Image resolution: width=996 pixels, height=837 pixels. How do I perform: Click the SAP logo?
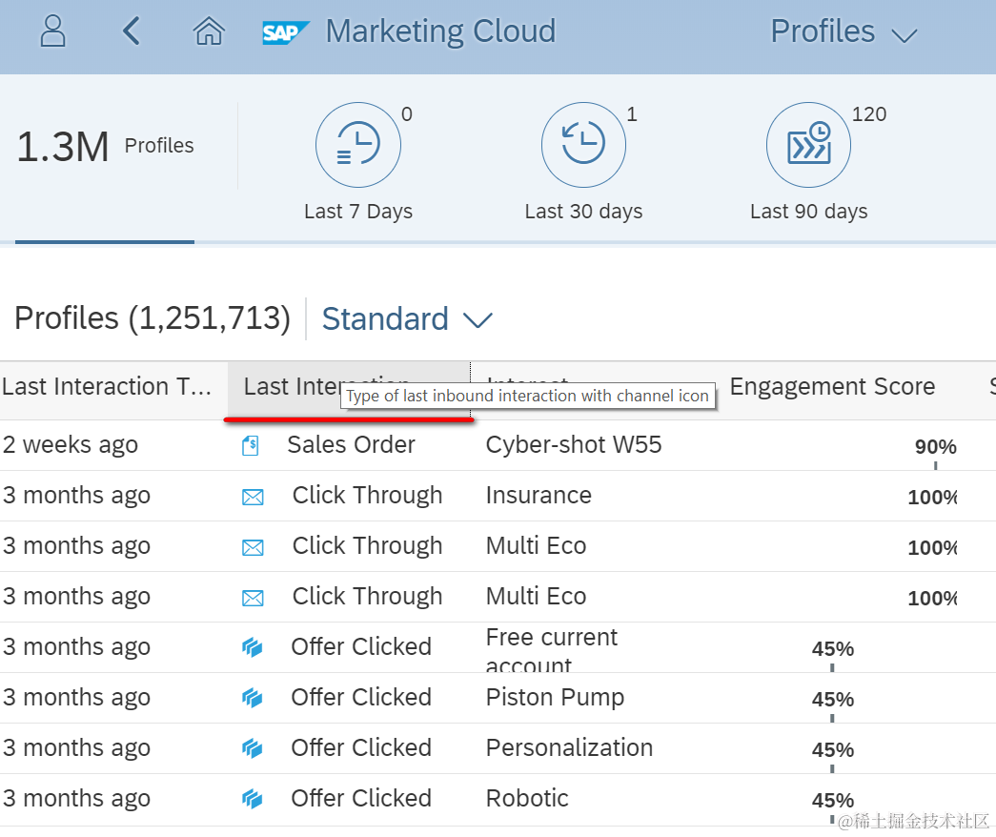[285, 32]
